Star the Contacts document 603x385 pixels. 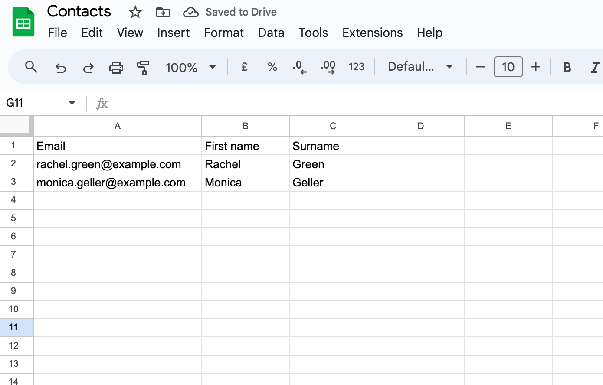click(x=135, y=12)
